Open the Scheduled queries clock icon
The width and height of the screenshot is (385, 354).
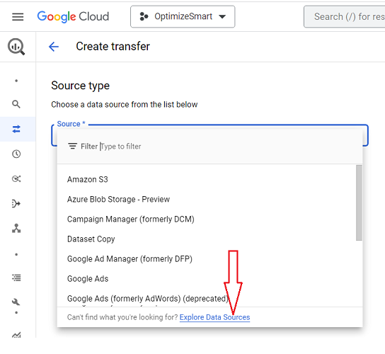pyautogui.click(x=16, y=154)
